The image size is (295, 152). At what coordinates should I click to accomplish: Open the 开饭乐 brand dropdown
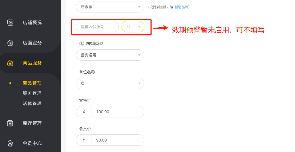pyautogui.click(x=110, y=7)
